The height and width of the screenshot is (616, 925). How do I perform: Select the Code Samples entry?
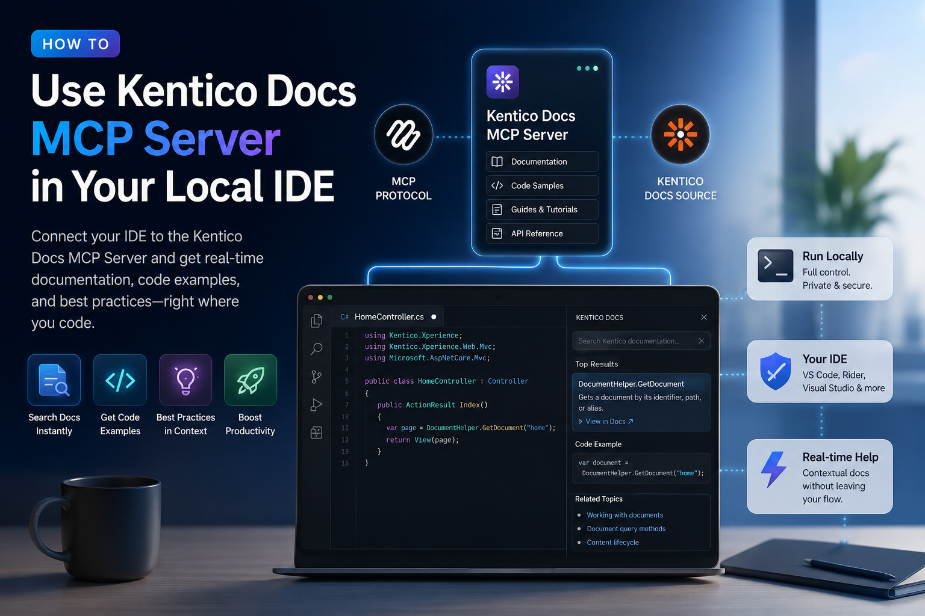(x=542, y=185)
